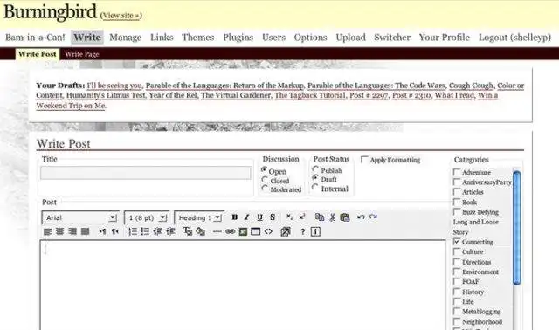Align text right
This screenshot has height=330, width=559.
(72, 231)
